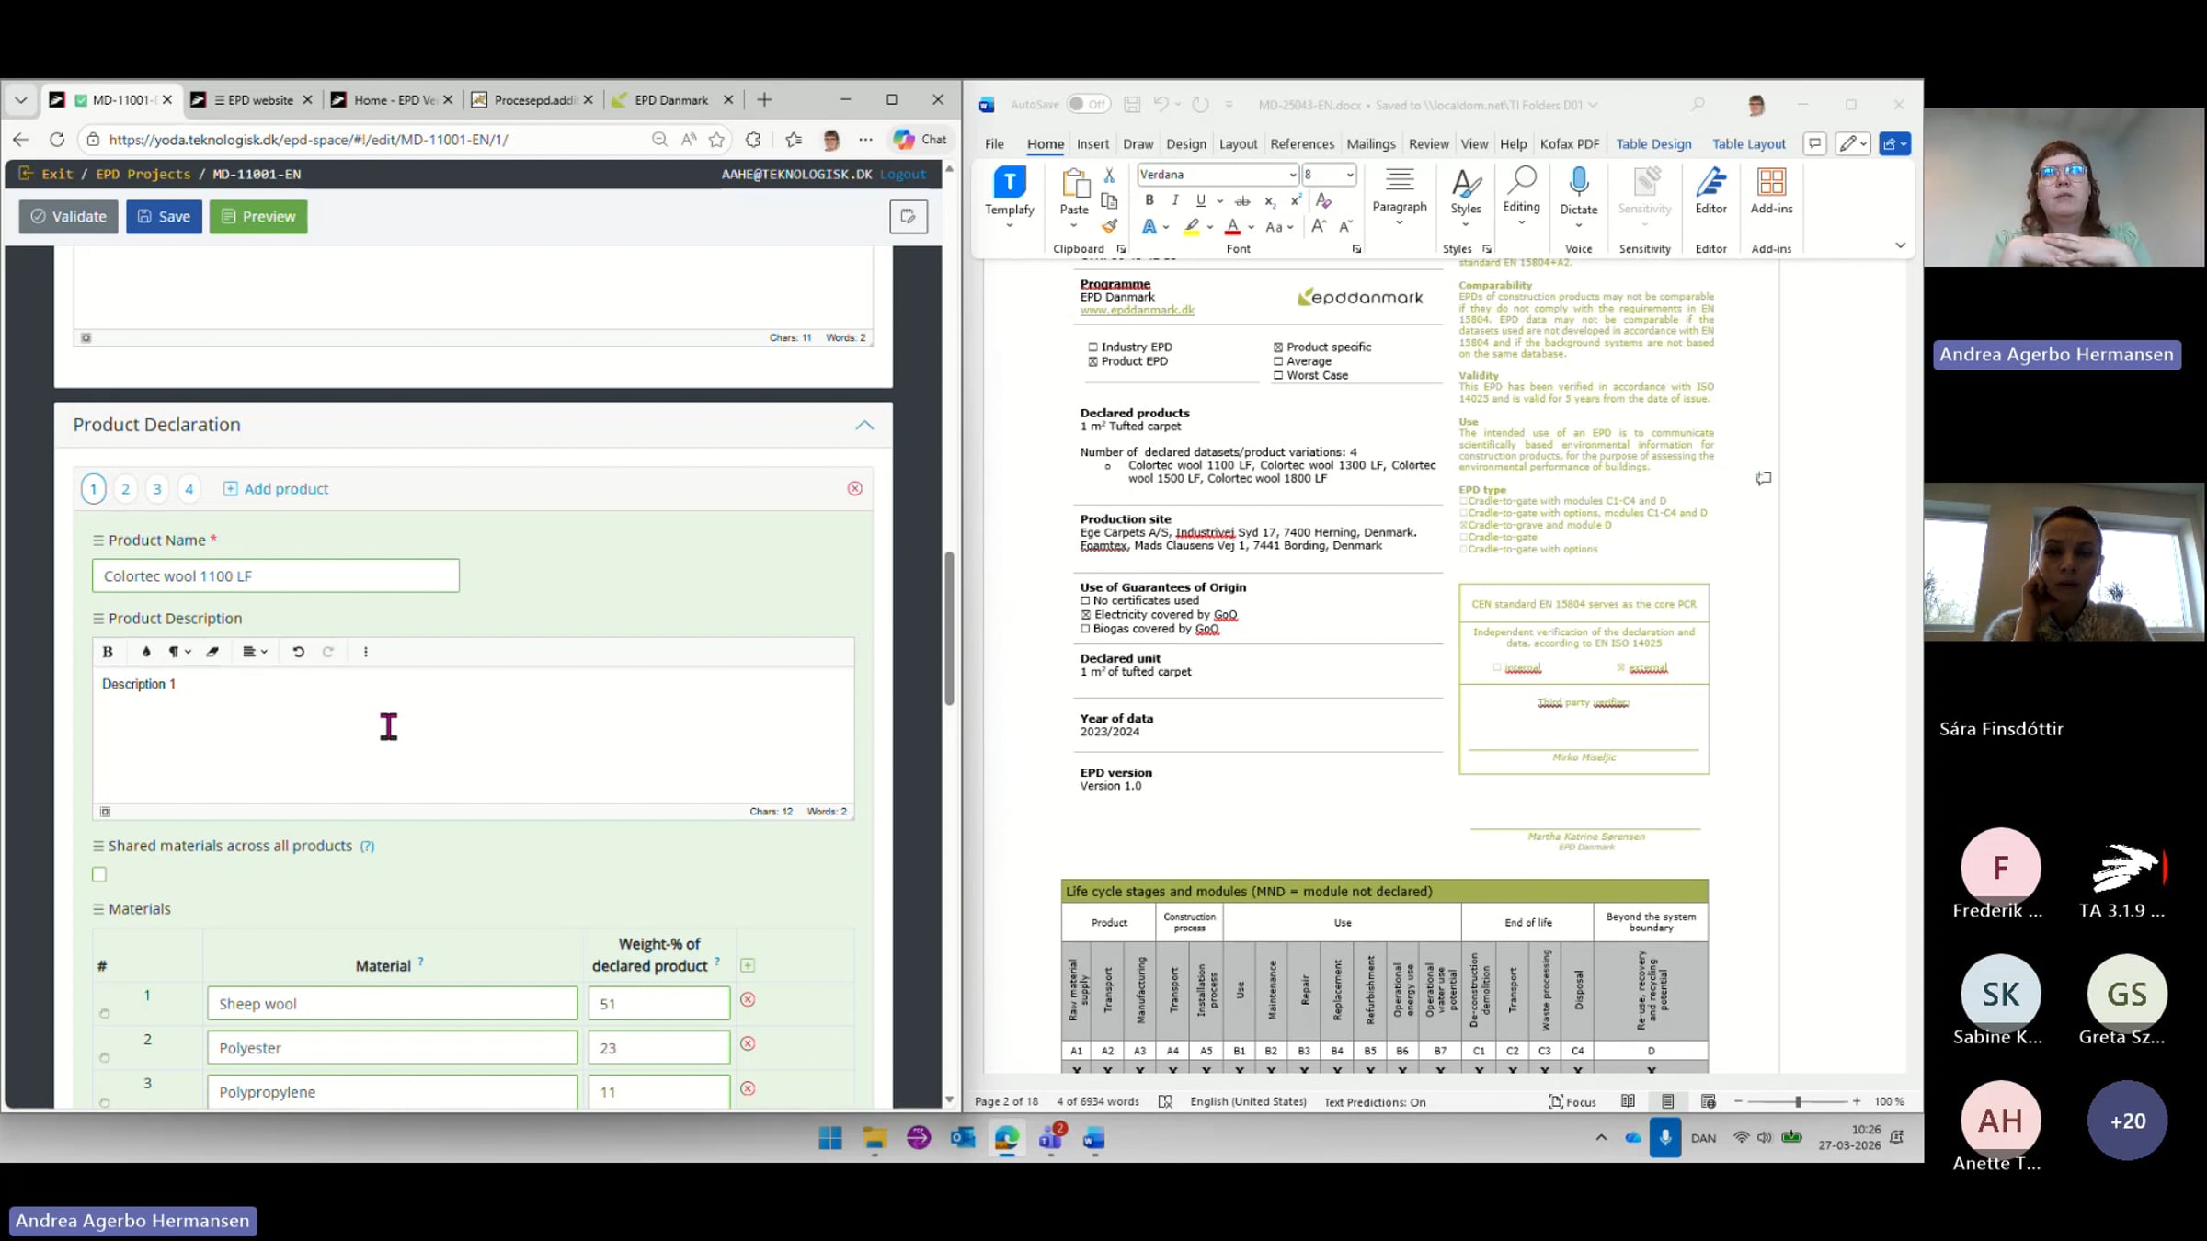Click Add product link
2207x1241 pixels.
coord(276,489)
